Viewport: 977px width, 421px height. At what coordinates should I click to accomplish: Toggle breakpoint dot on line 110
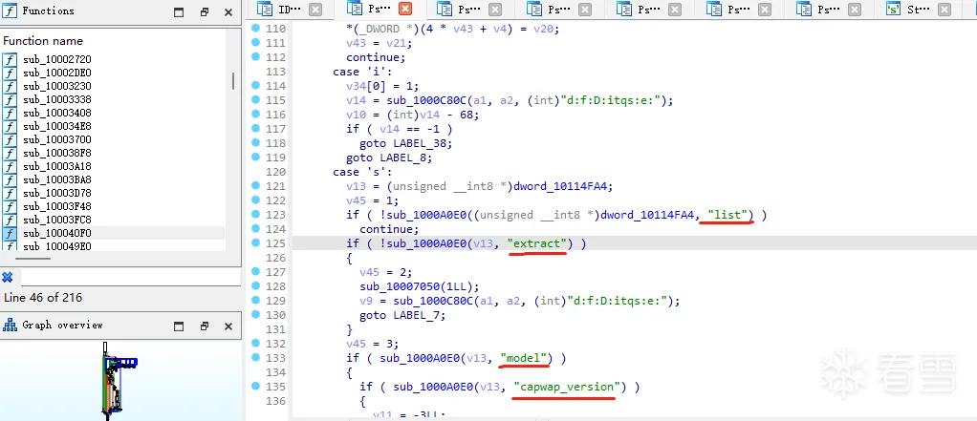[x=255, y=28]
